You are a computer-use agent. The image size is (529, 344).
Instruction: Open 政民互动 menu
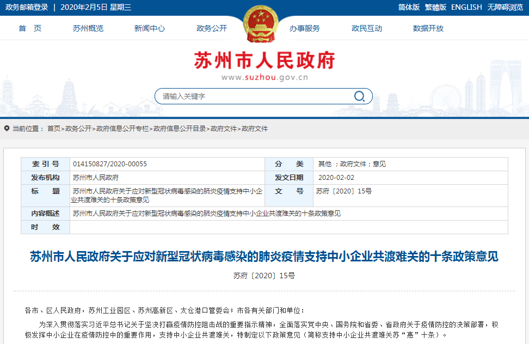(x=367, y=28)
